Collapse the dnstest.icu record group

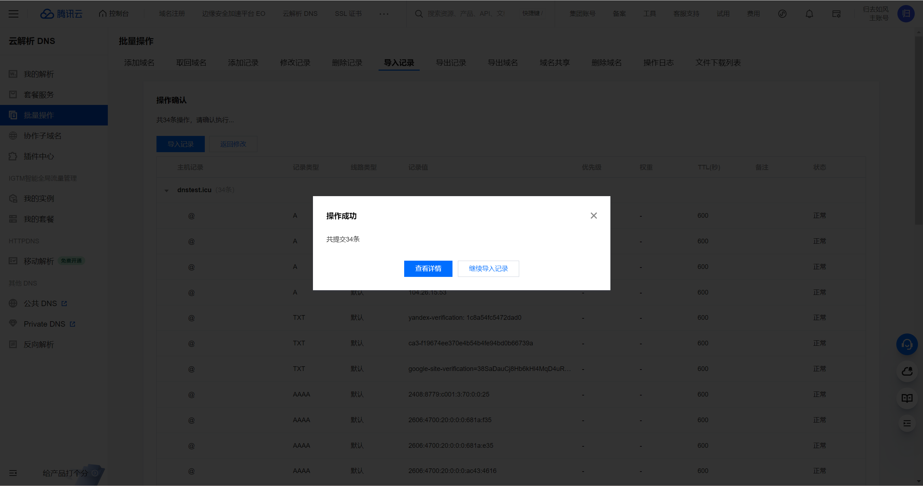click(x=167, y=190)
